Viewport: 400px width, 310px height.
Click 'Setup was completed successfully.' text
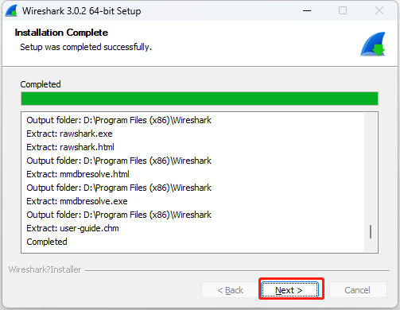point(86,47)
